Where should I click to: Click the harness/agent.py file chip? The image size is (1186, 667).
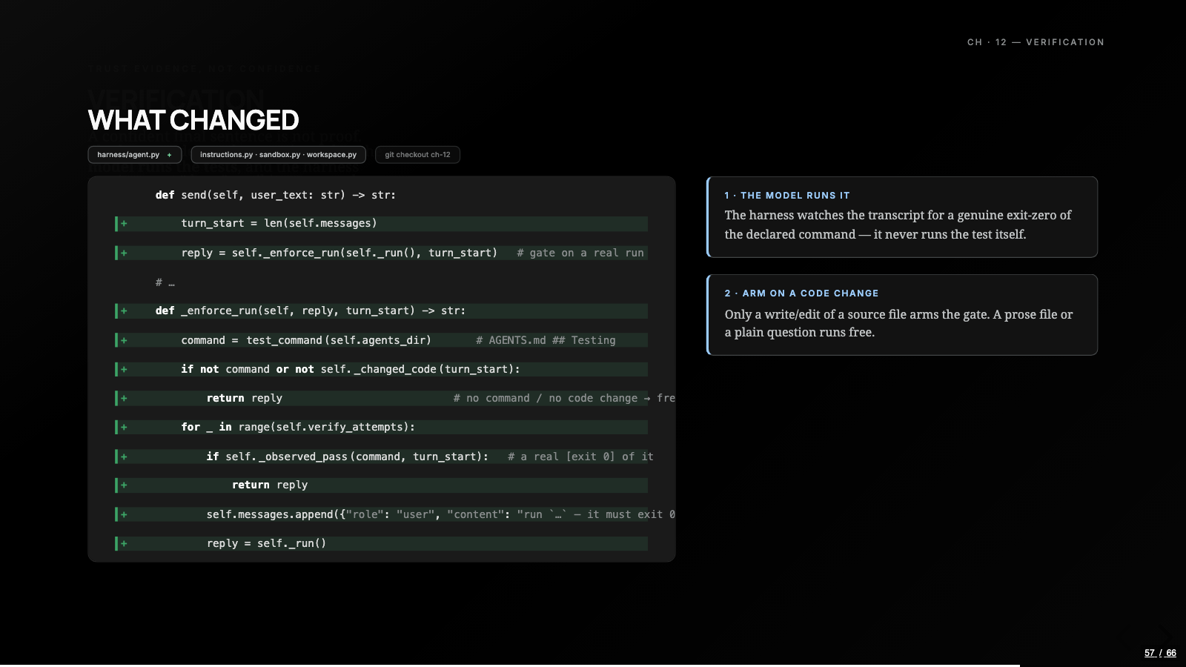[134, 155]
